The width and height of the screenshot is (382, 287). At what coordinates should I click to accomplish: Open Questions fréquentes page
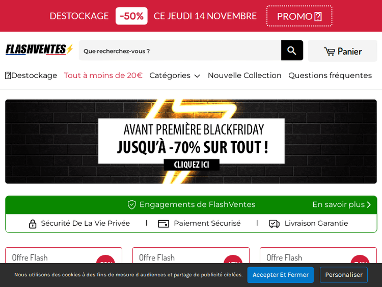[330, 75]
